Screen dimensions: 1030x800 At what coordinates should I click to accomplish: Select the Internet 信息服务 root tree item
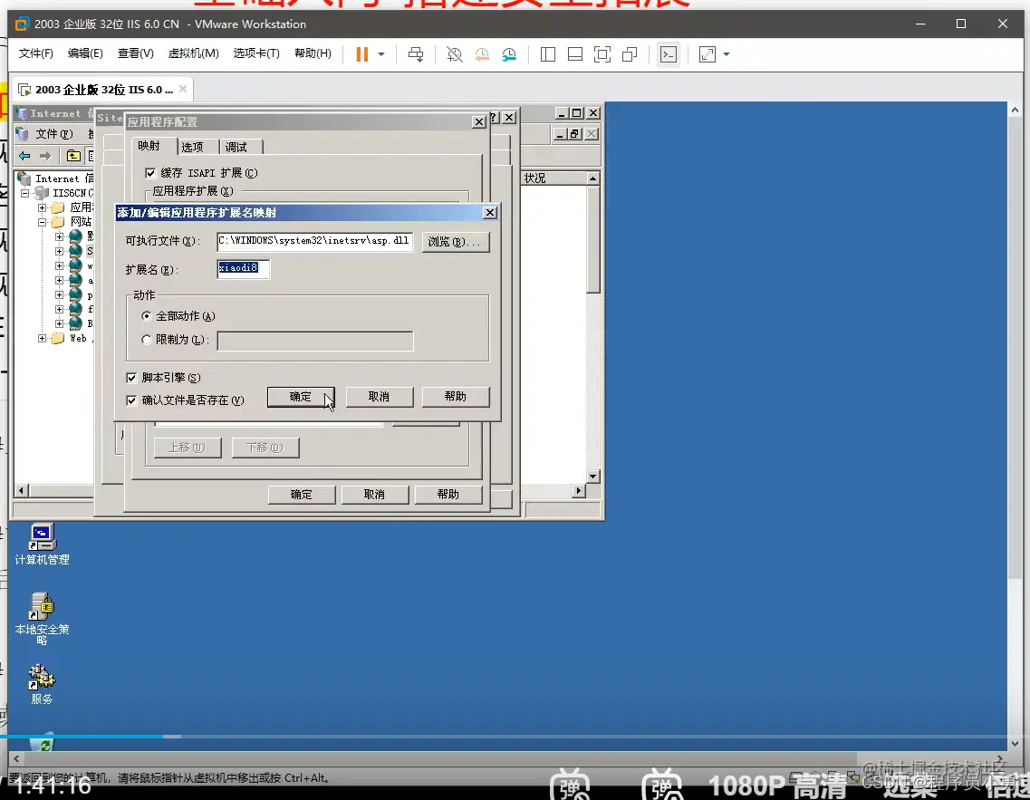coord(56,178)
